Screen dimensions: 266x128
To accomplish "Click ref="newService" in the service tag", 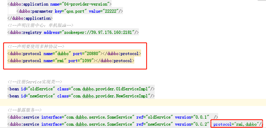I will [154, 124].
